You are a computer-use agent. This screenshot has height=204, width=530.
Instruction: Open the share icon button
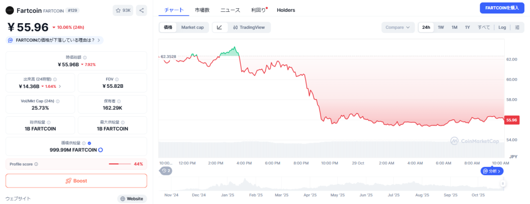tap(142, 10)
